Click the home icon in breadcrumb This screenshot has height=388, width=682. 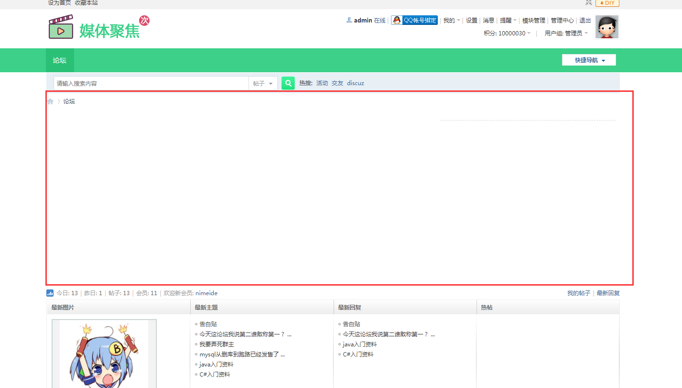[x=50, y=101]
